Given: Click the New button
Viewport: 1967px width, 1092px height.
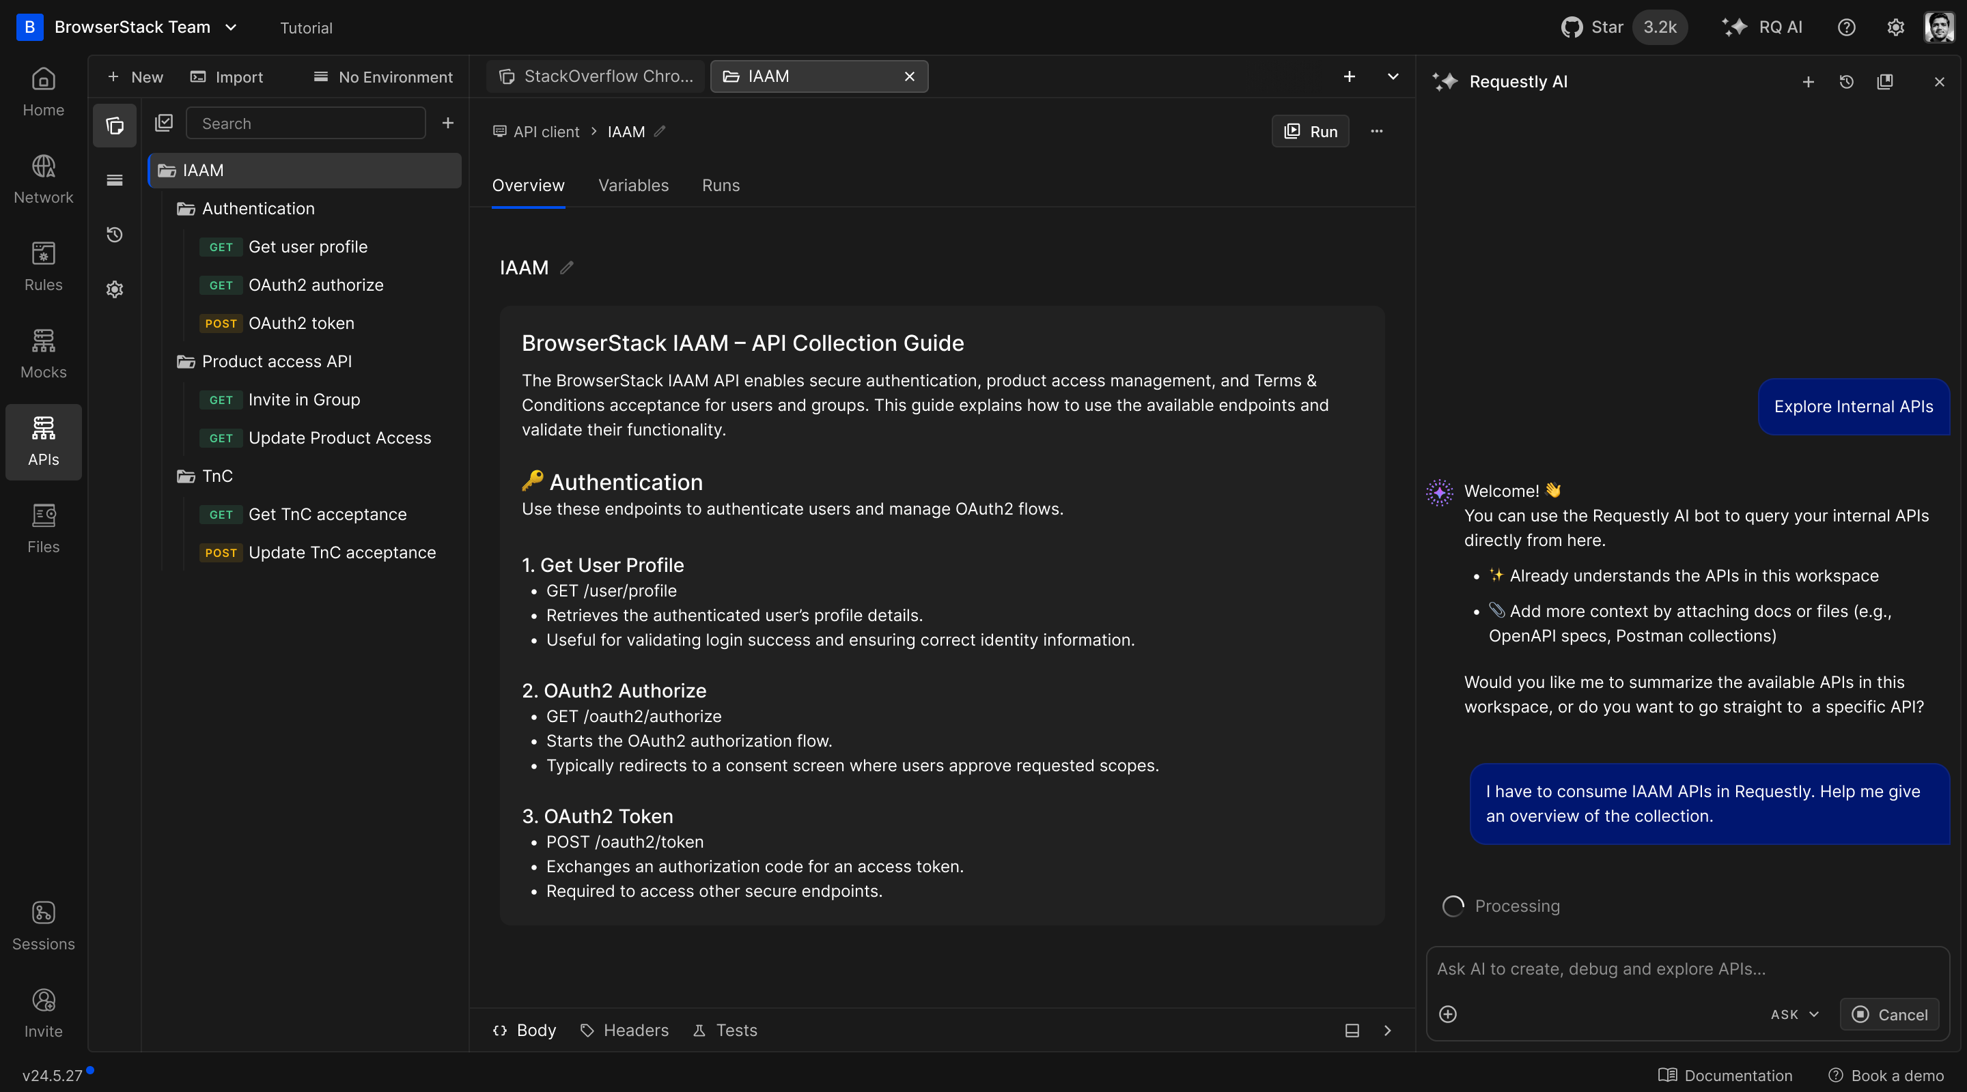Looking at the screenshot, I should [x=135, y=77].
